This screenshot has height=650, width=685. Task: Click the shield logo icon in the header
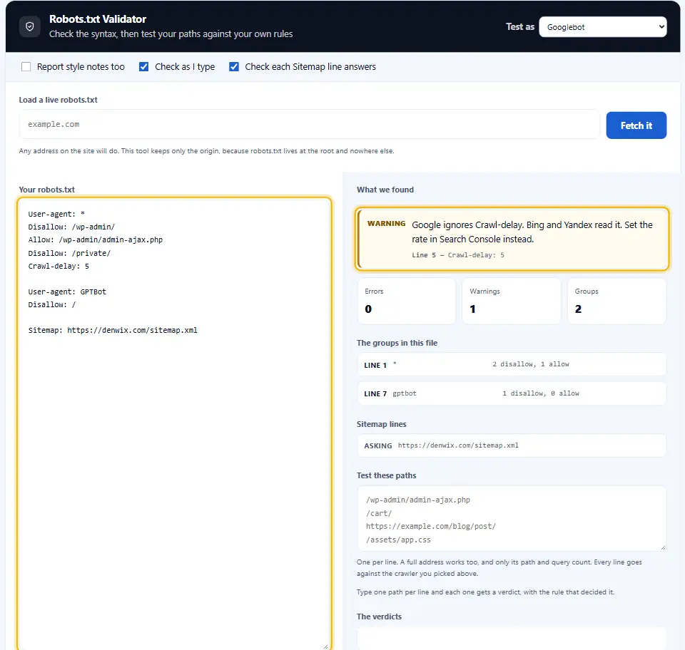[30, 26]
